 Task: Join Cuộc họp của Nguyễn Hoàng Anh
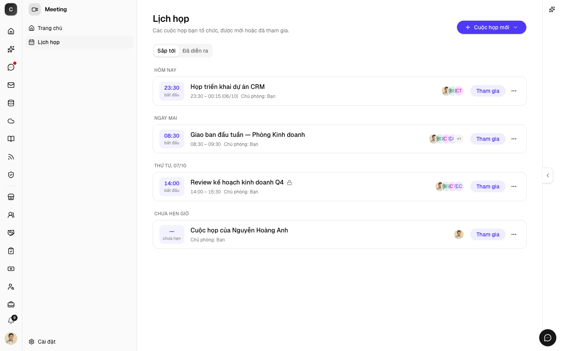point(488,234)
